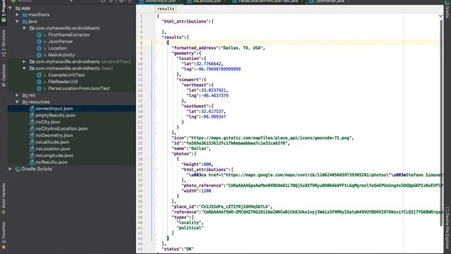Expand the Gradle Scripts arrow
The height and width of the screenshot is (254, 451).
[x=11, y=169]
